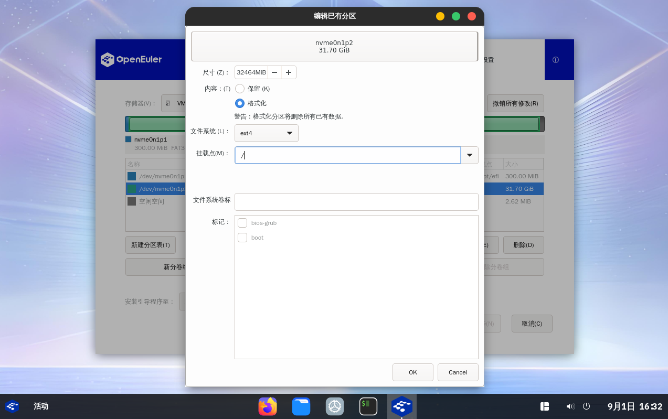Open the clock showing 9月1日 16:32
Image resolution: width=668 pixels, height=419 pixels.
pyautogui.click(x=635, y=406)
